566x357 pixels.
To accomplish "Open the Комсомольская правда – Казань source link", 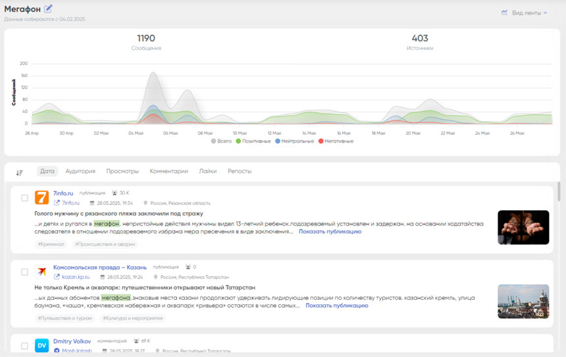I will (x=99, y=267).
